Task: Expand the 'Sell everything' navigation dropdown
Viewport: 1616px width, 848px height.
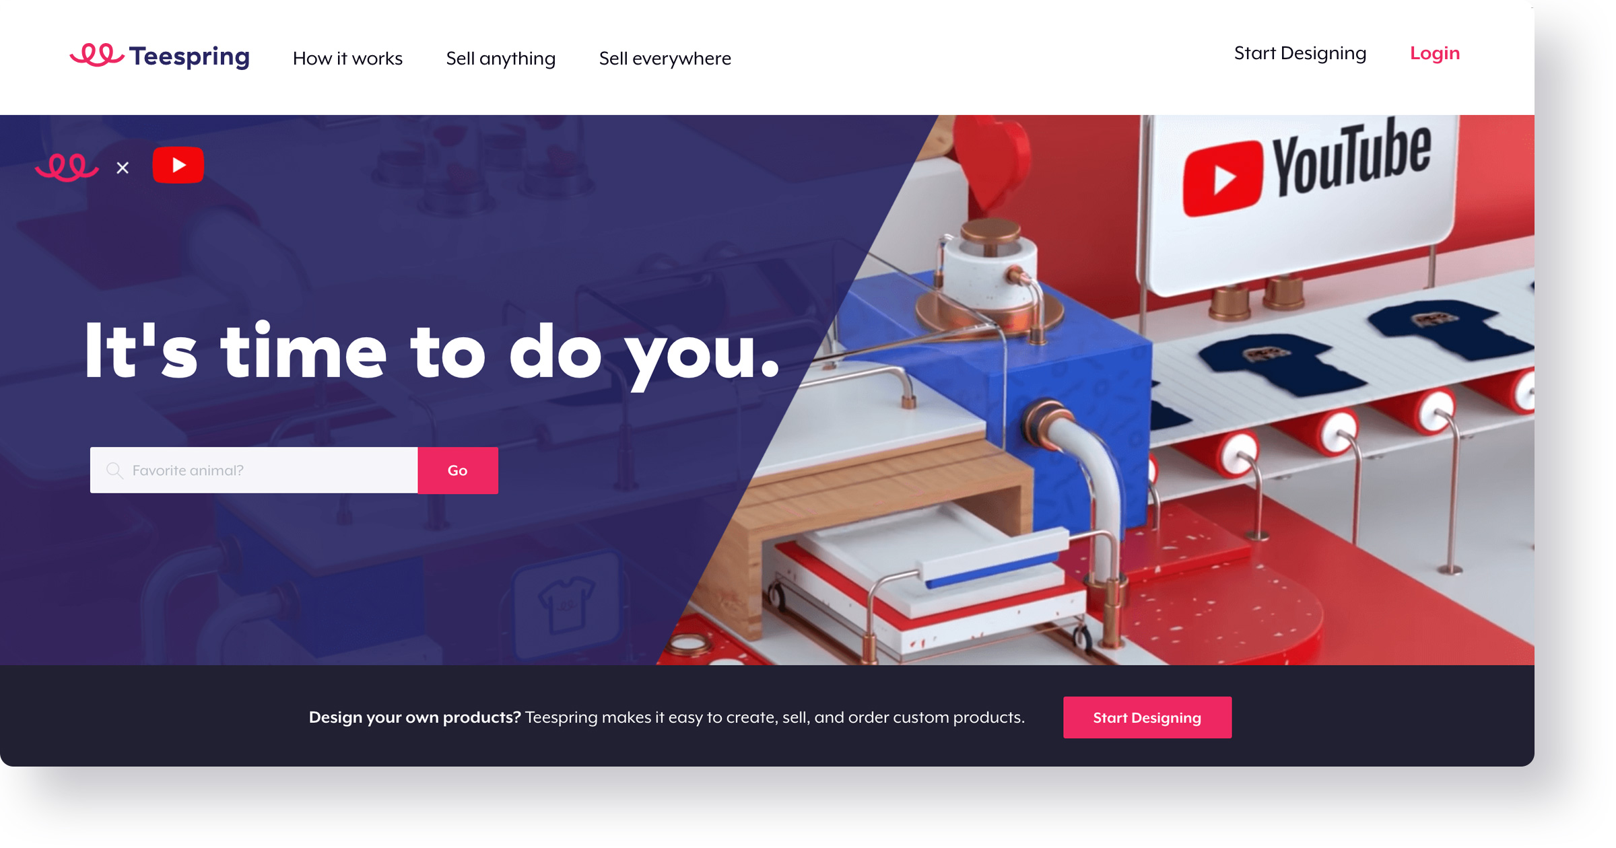Action: click(x=665, y=58)
